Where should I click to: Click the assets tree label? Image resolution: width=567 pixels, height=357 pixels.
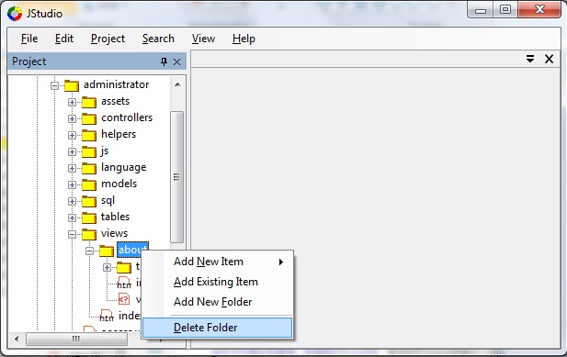pos(116,101)
